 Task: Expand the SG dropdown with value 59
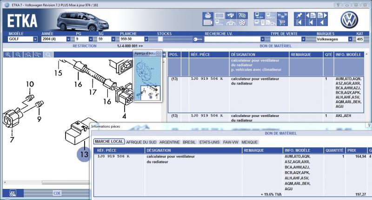pyautogui.click(x=113, y=39)
